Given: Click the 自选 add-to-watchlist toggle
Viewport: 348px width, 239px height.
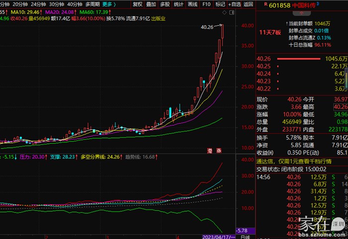Looking at the screenshot, I should (234, 4).
